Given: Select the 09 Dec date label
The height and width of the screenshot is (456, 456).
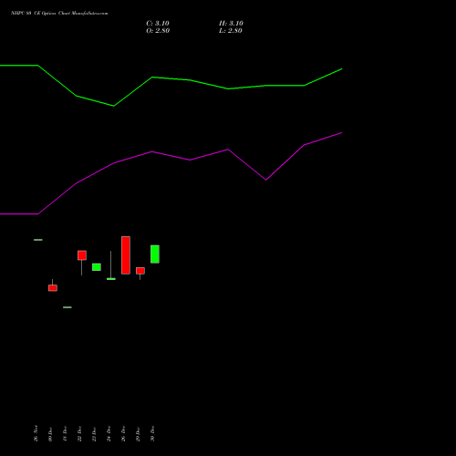Looking at the screenshot, I should tap(50, 434).
